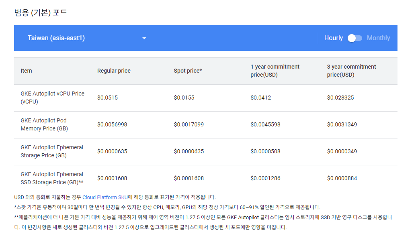This screenshot has width=420, height=240.
Task: Click the $0.028325 three-year vCPU price
Action: pyautogui.click(x=340, y=98)
